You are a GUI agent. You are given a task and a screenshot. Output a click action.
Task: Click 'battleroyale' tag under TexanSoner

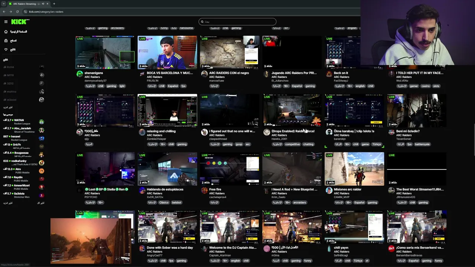coord(422,144)
